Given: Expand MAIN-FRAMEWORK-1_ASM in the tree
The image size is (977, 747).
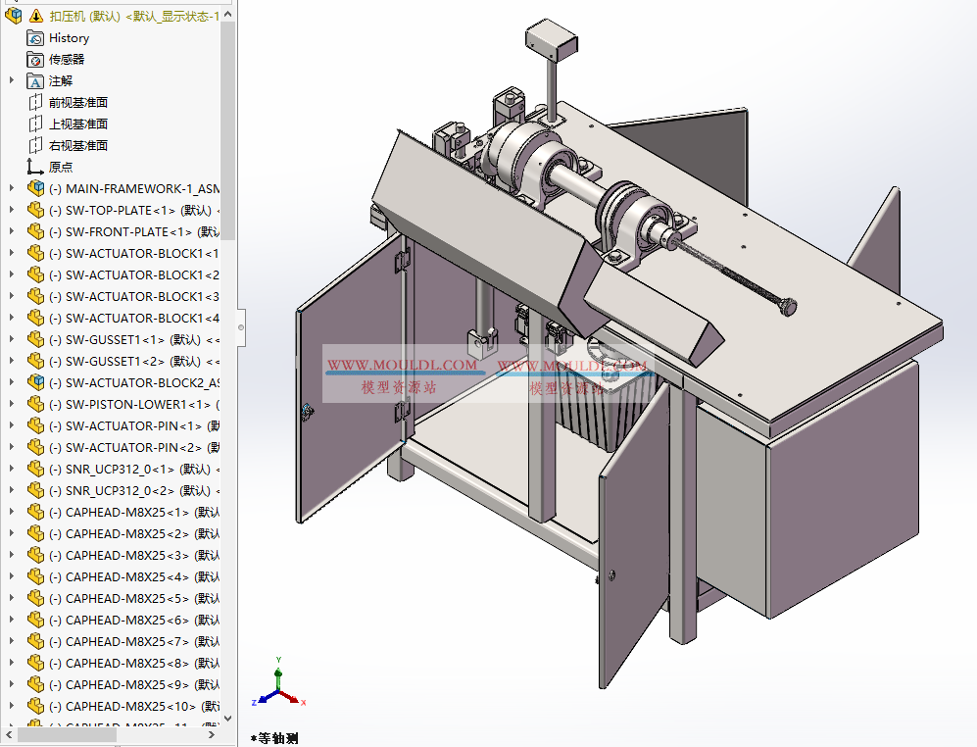Looking at the screenshot, I should [x=10, y=188].
